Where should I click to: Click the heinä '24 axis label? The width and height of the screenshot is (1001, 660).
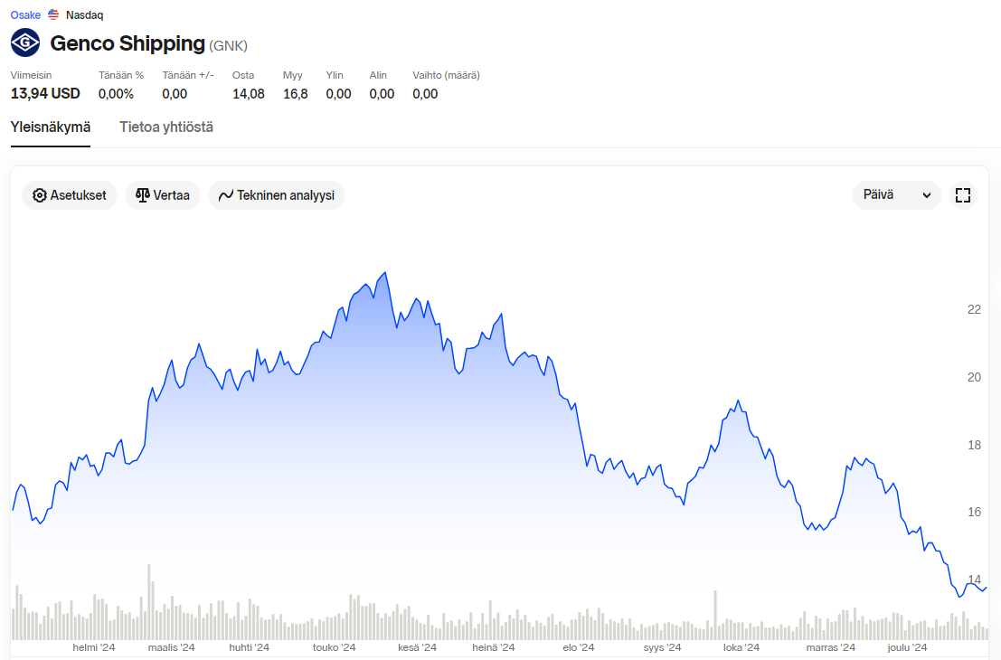494,647
